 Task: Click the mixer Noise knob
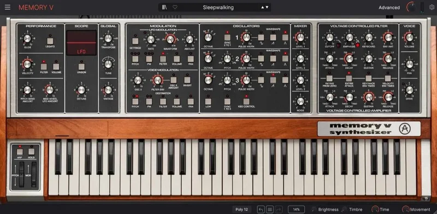click(x=300, y=102)
